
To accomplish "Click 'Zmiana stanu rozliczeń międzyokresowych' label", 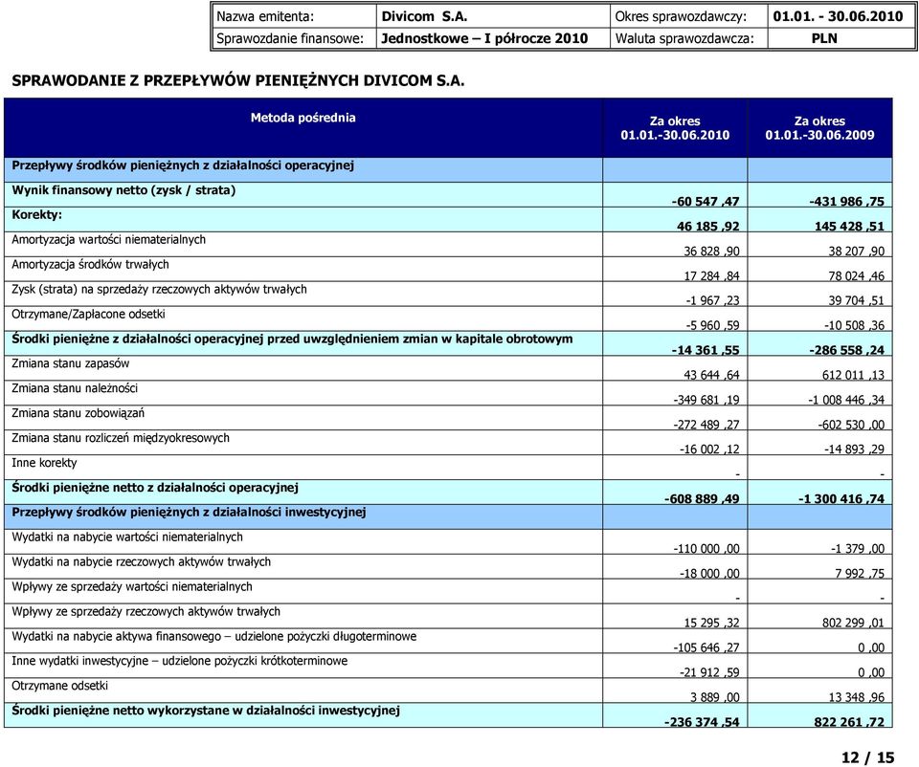I will (121, 438).
